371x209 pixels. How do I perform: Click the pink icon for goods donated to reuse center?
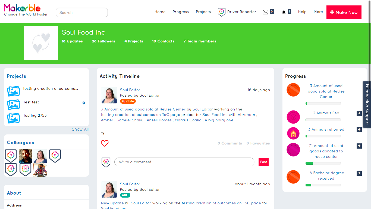click(x=293, y=150)
